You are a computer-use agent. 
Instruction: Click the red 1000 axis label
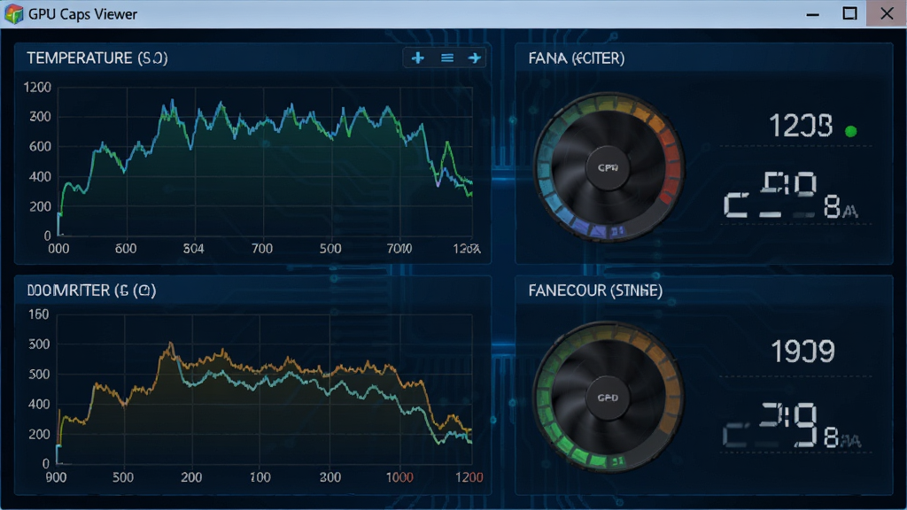(x=399, y=477)
